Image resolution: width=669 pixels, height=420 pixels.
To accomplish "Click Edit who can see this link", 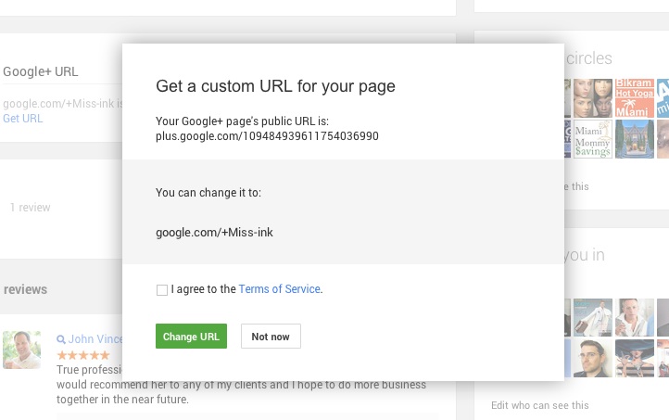I will 539,405.
